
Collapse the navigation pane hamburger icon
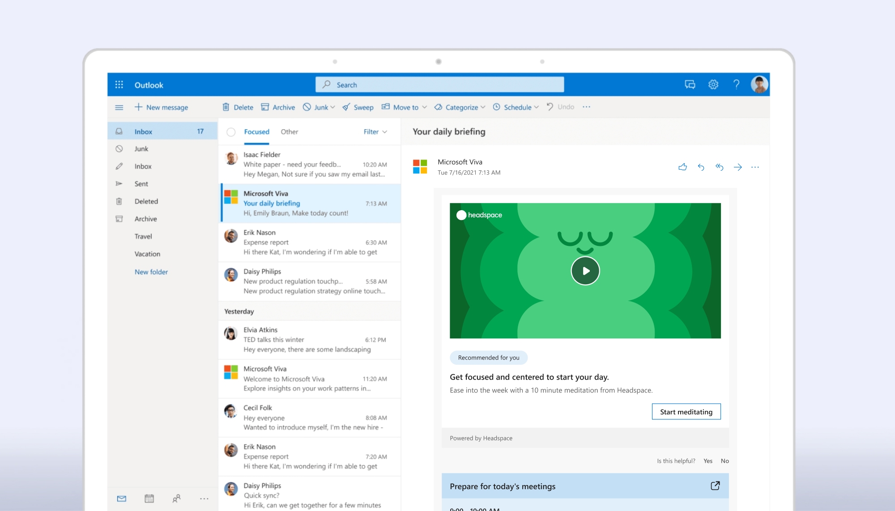[x=119, y=107]
